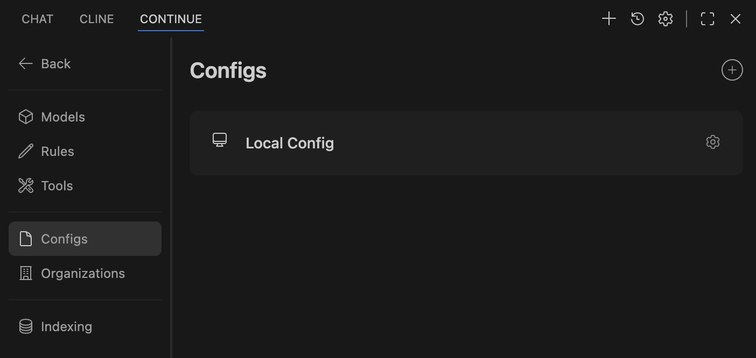Image resolution: width=756 pixels, height=358 pixels.
Task: Open the CONTINUE tab
Action: (x=171, y=18)
